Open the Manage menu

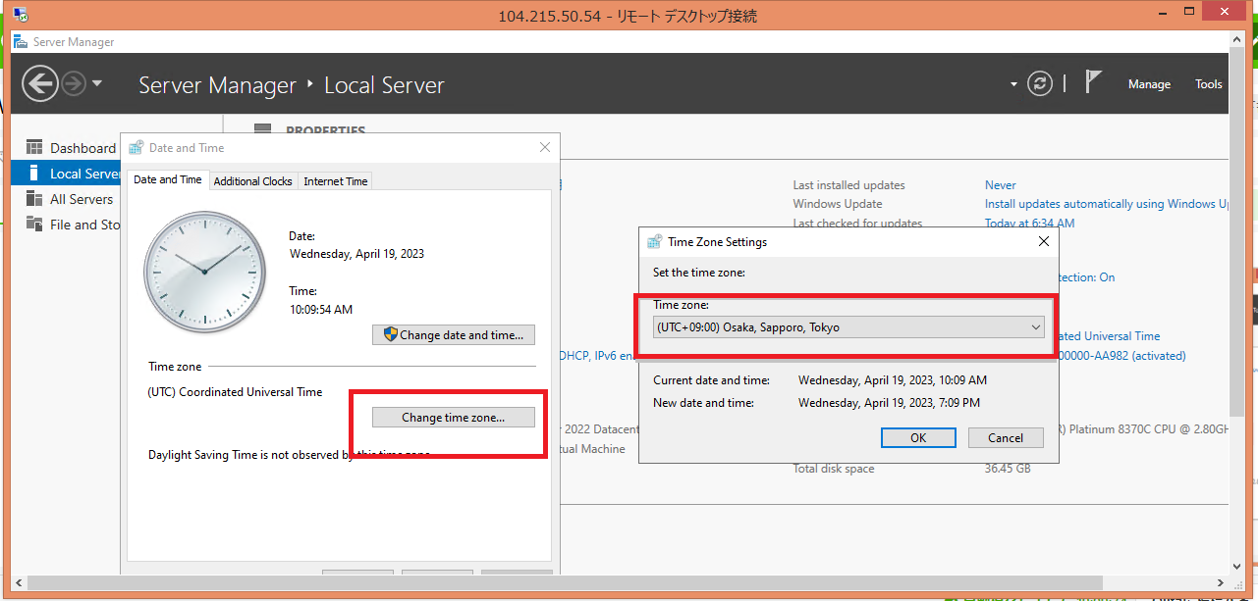coord(1149,84)
